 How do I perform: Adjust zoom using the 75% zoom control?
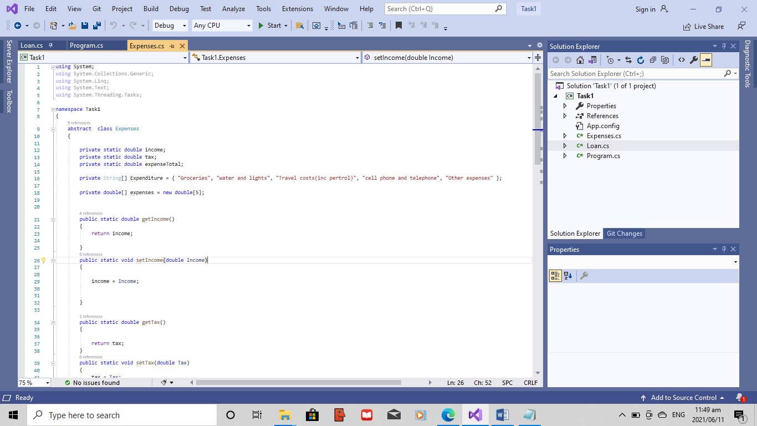click(x=30, y=383)
